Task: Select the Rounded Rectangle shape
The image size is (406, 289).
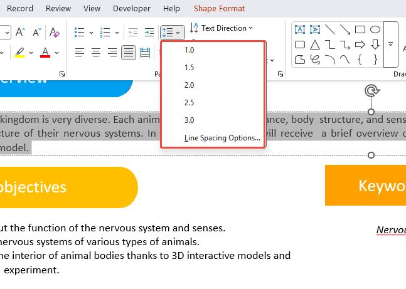Action: point(300,45)
